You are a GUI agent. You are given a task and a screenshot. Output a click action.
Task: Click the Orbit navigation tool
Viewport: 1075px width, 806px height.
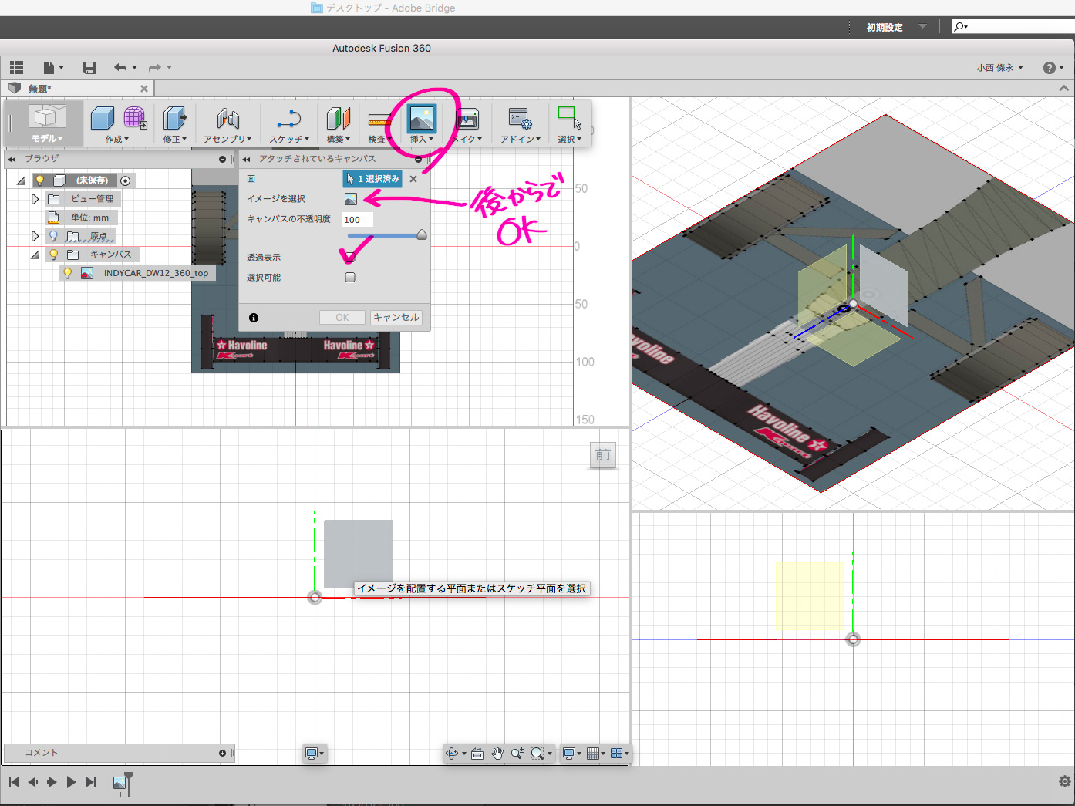click(x=453, y=754)
